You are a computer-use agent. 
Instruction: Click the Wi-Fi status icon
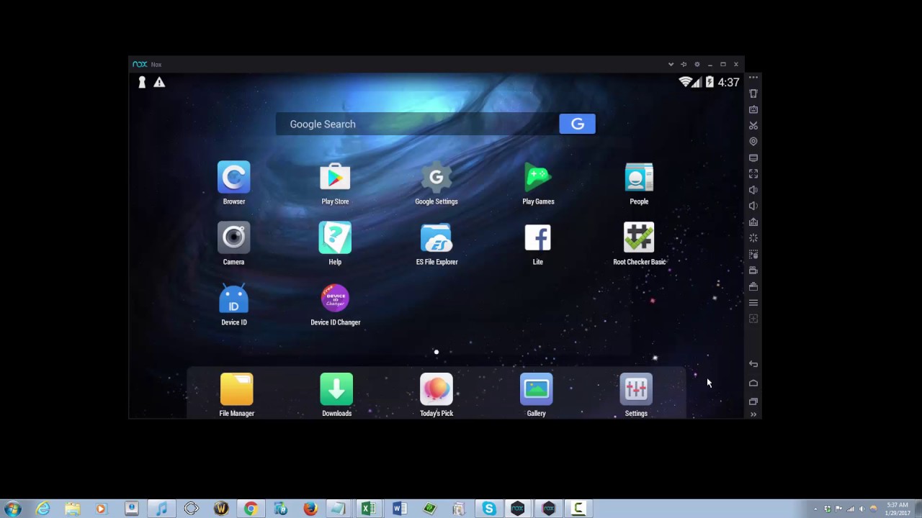pyautogui.click(x=686, y=82)
